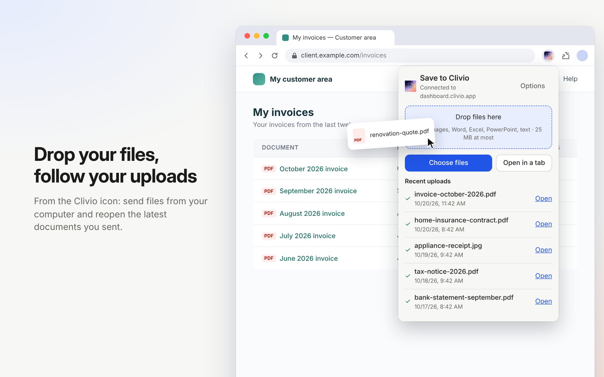Click the appliance-receipt.jpg file name
This screenshot has width=604, height=377.
(x=448, y=246)
